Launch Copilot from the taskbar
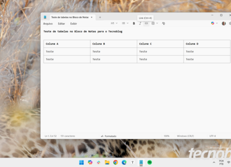 point(90,162)
